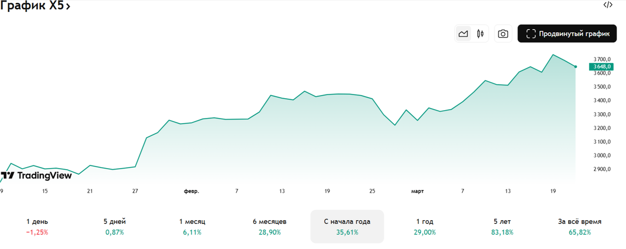Screen dimensions: 626x249
Task: Select the 1 год period
Action: pyautogui.click(x=425, y=227)
